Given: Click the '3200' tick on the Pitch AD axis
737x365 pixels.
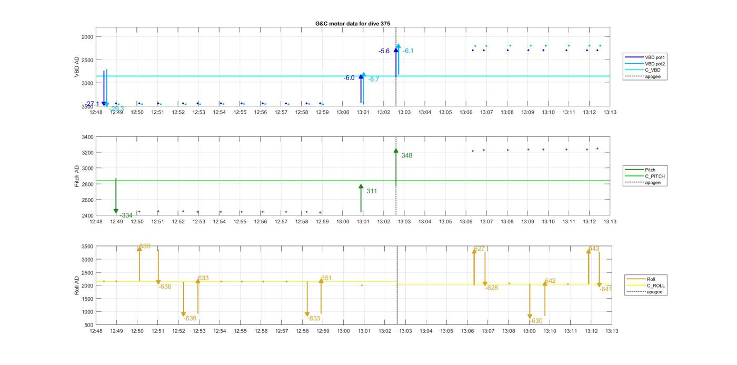Looking at the screenshot, I should point(87,153).
